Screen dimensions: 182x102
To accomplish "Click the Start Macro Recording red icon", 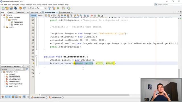I will (x=92, y=16).
